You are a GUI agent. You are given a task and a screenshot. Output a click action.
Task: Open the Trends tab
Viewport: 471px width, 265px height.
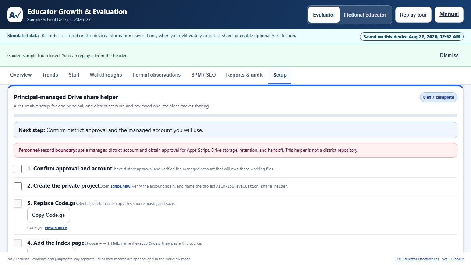(x=50, y=75)
